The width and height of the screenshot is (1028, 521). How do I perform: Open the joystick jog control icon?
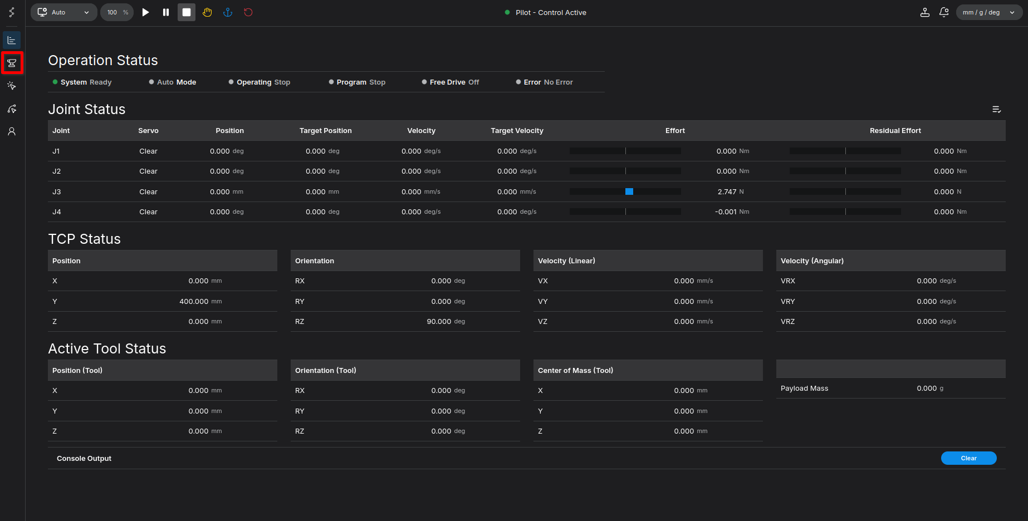coord(924,12)
